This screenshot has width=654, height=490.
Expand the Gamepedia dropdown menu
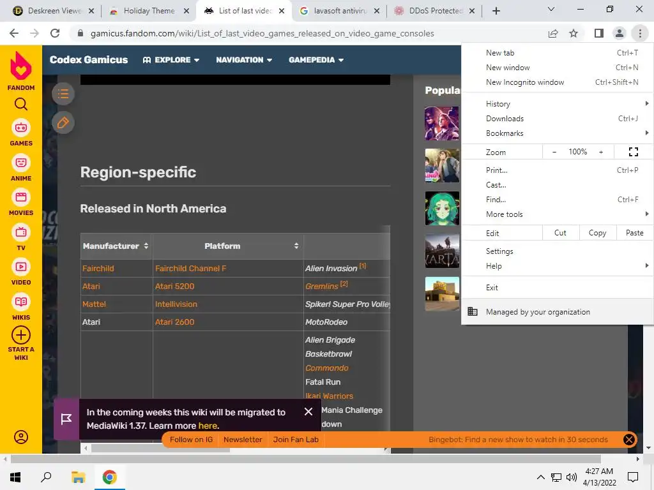[316, 60]
